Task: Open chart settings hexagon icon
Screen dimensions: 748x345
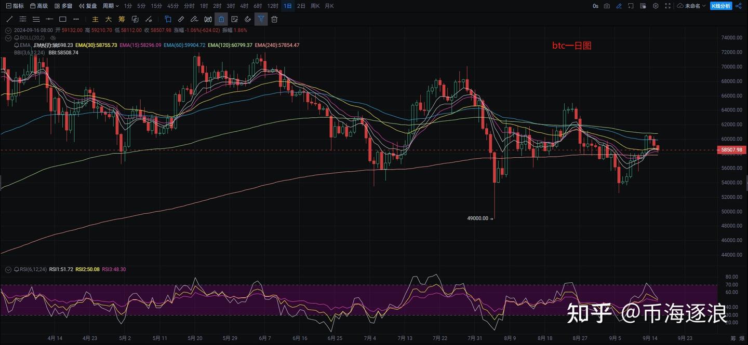Action: [656, 6]
